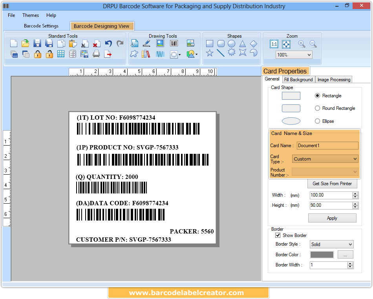Draw an ellipse shape
The height and width of the screenshot is (299, 373).
232,44
